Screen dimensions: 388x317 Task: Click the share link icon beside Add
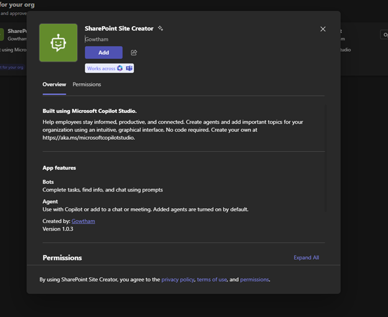pos(134,52)
